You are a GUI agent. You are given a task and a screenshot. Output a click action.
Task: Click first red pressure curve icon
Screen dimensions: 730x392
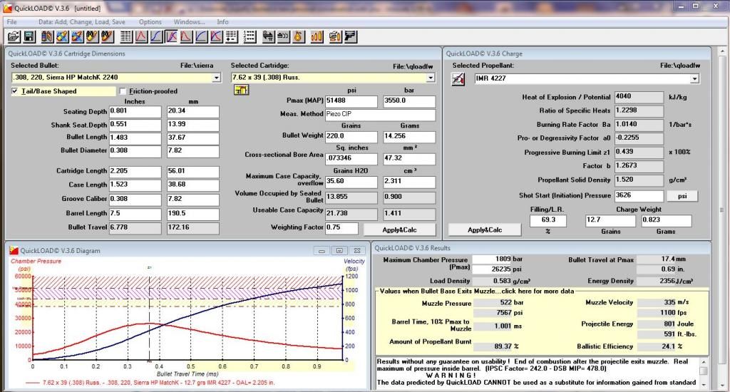tap(141, 36)
